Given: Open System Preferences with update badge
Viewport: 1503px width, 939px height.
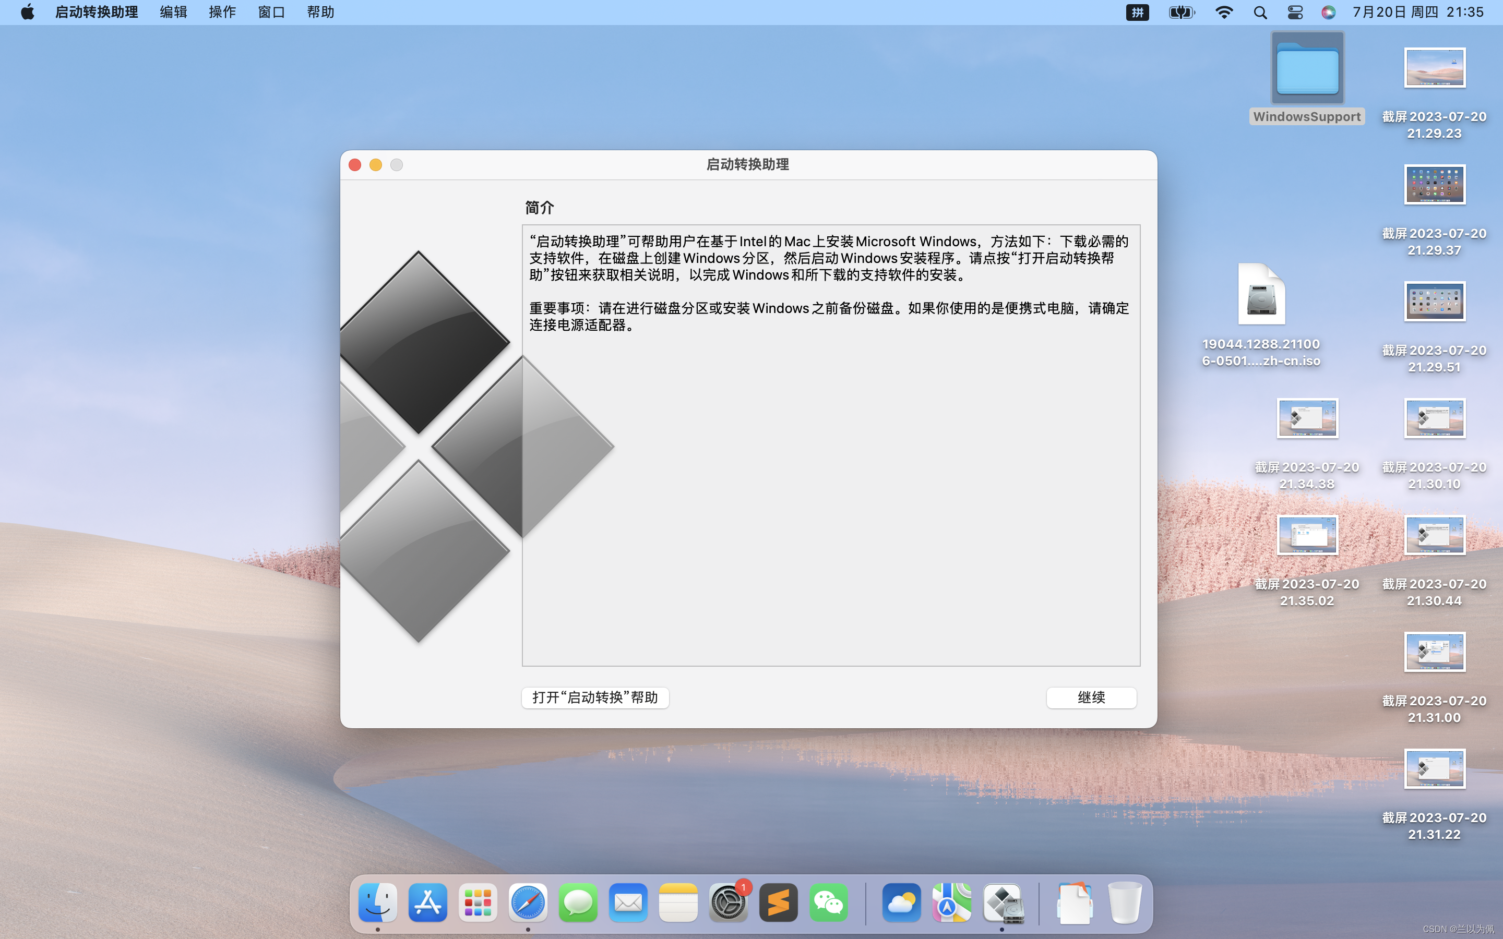Looking at the screenshot, I should [728, 902].
